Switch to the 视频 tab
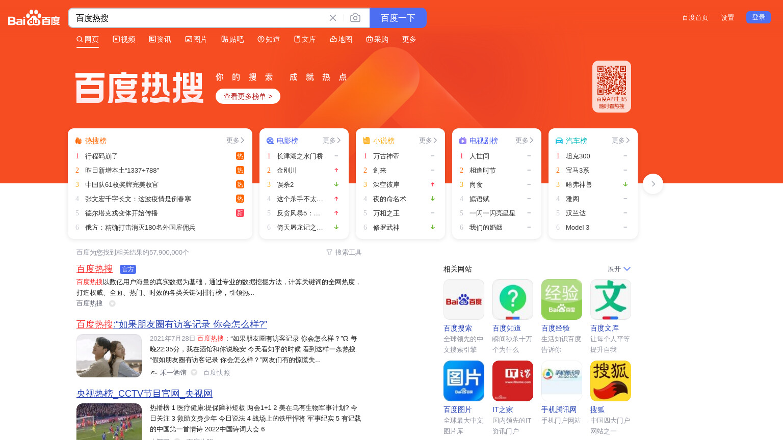Image resolution: width=783 pixels, height=440 pixels. coord(124,39)
